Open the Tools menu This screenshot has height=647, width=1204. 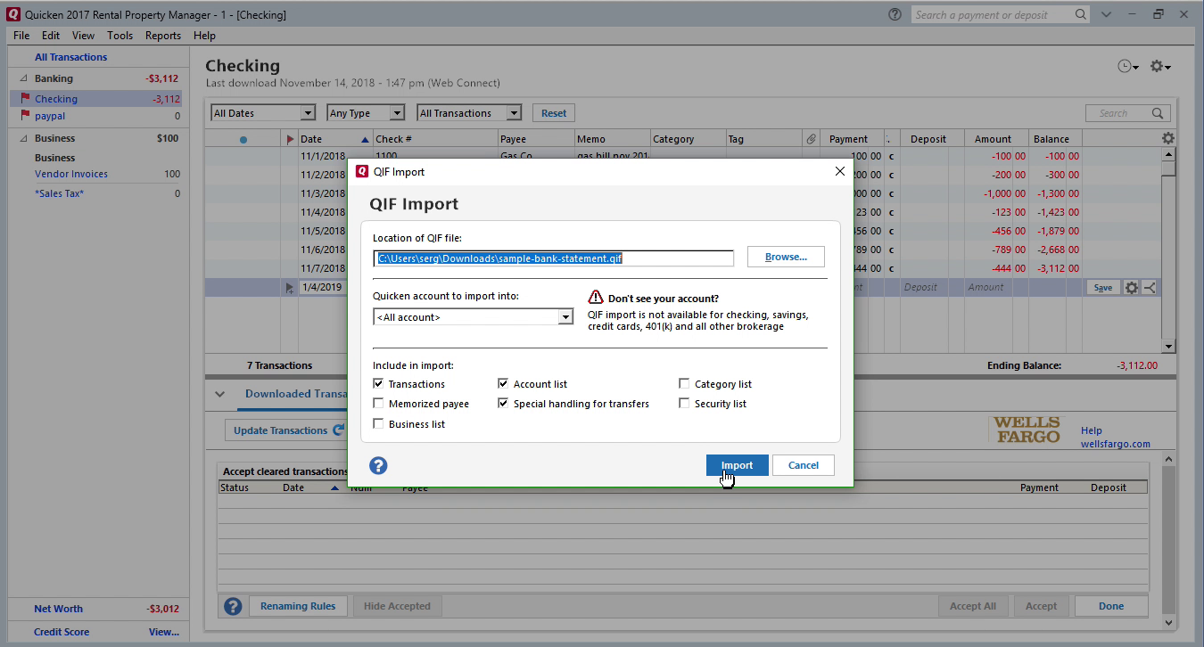click(120, 36)
